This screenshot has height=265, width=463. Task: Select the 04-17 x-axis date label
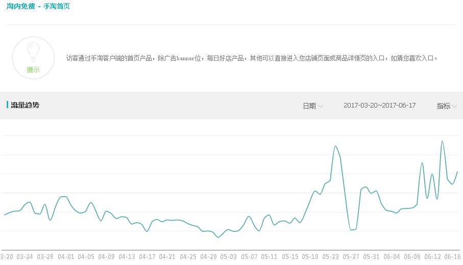pos(147,257)
